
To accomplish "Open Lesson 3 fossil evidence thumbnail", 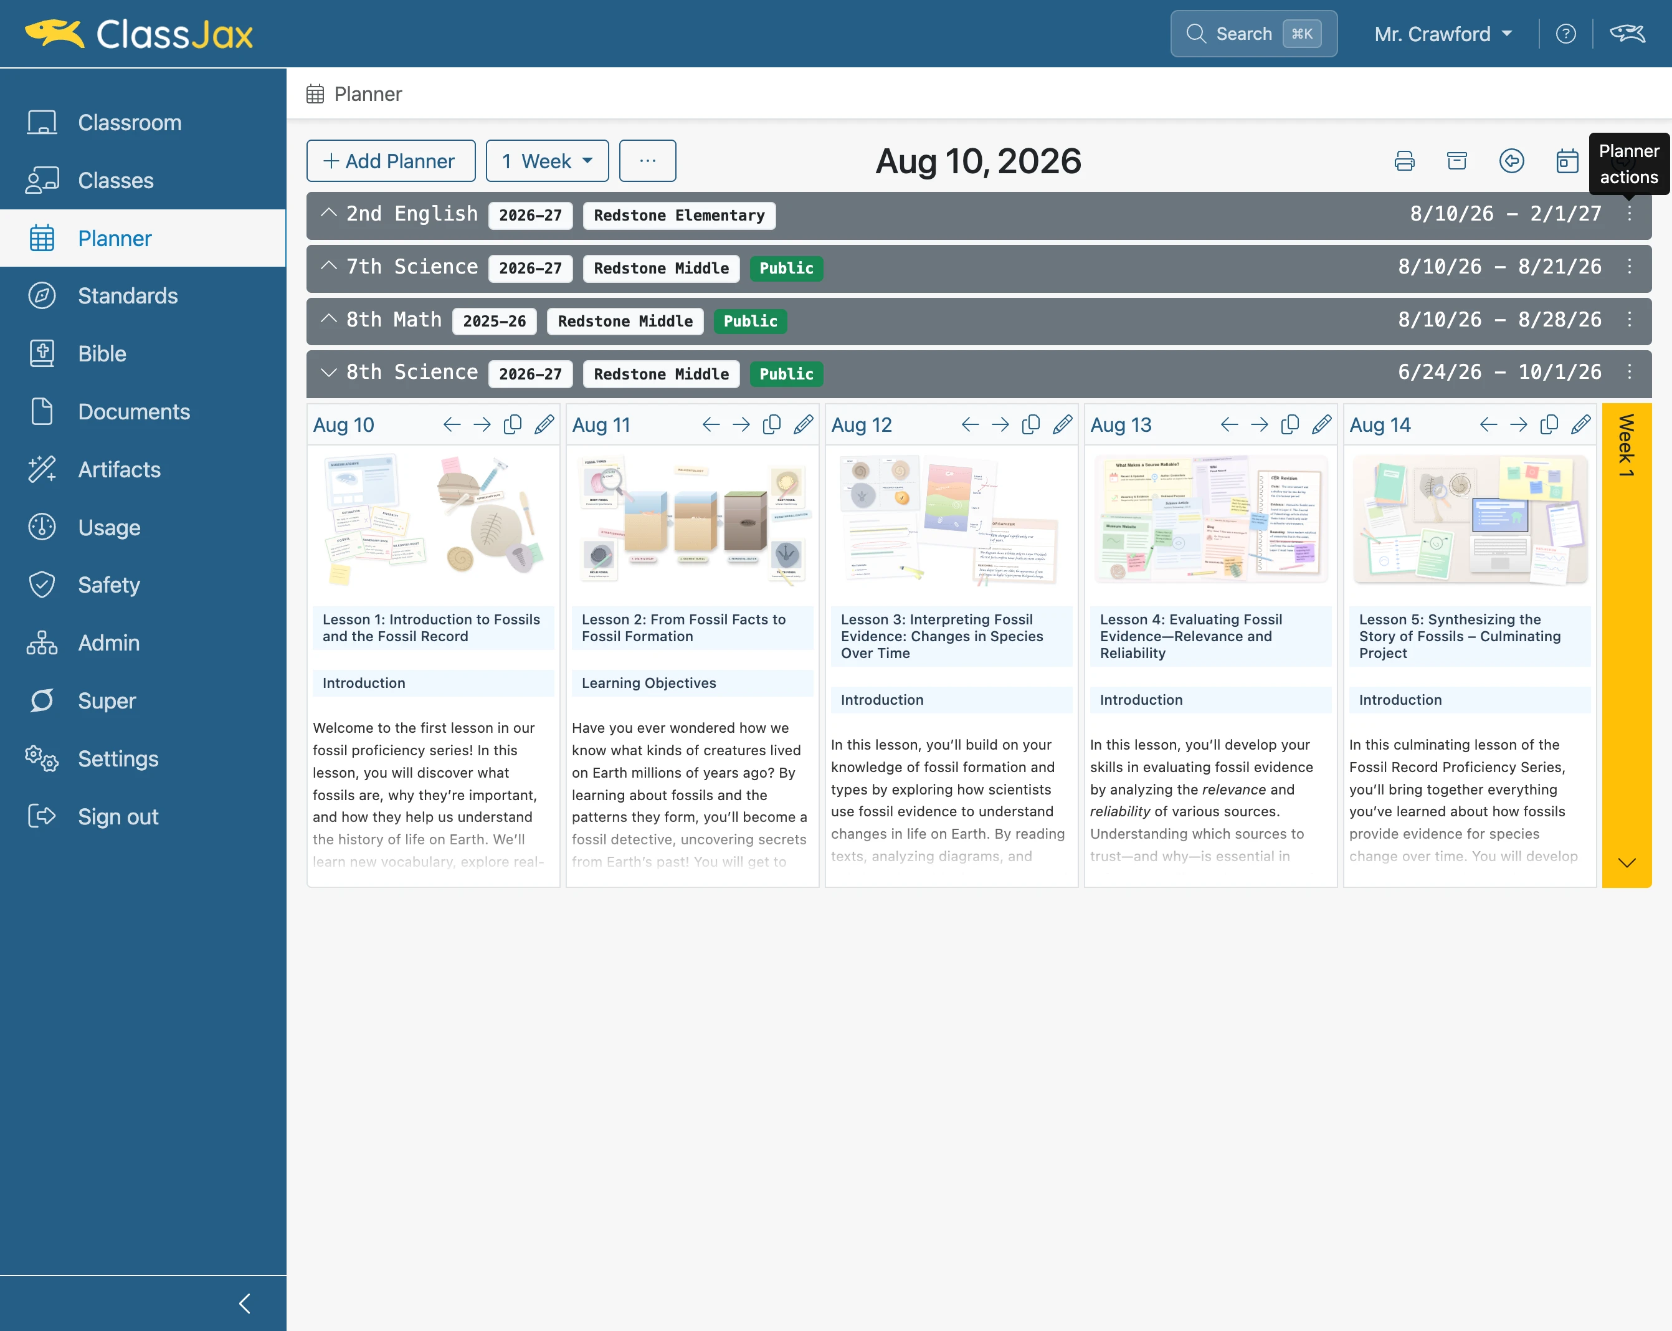I will tap(951, 520).
